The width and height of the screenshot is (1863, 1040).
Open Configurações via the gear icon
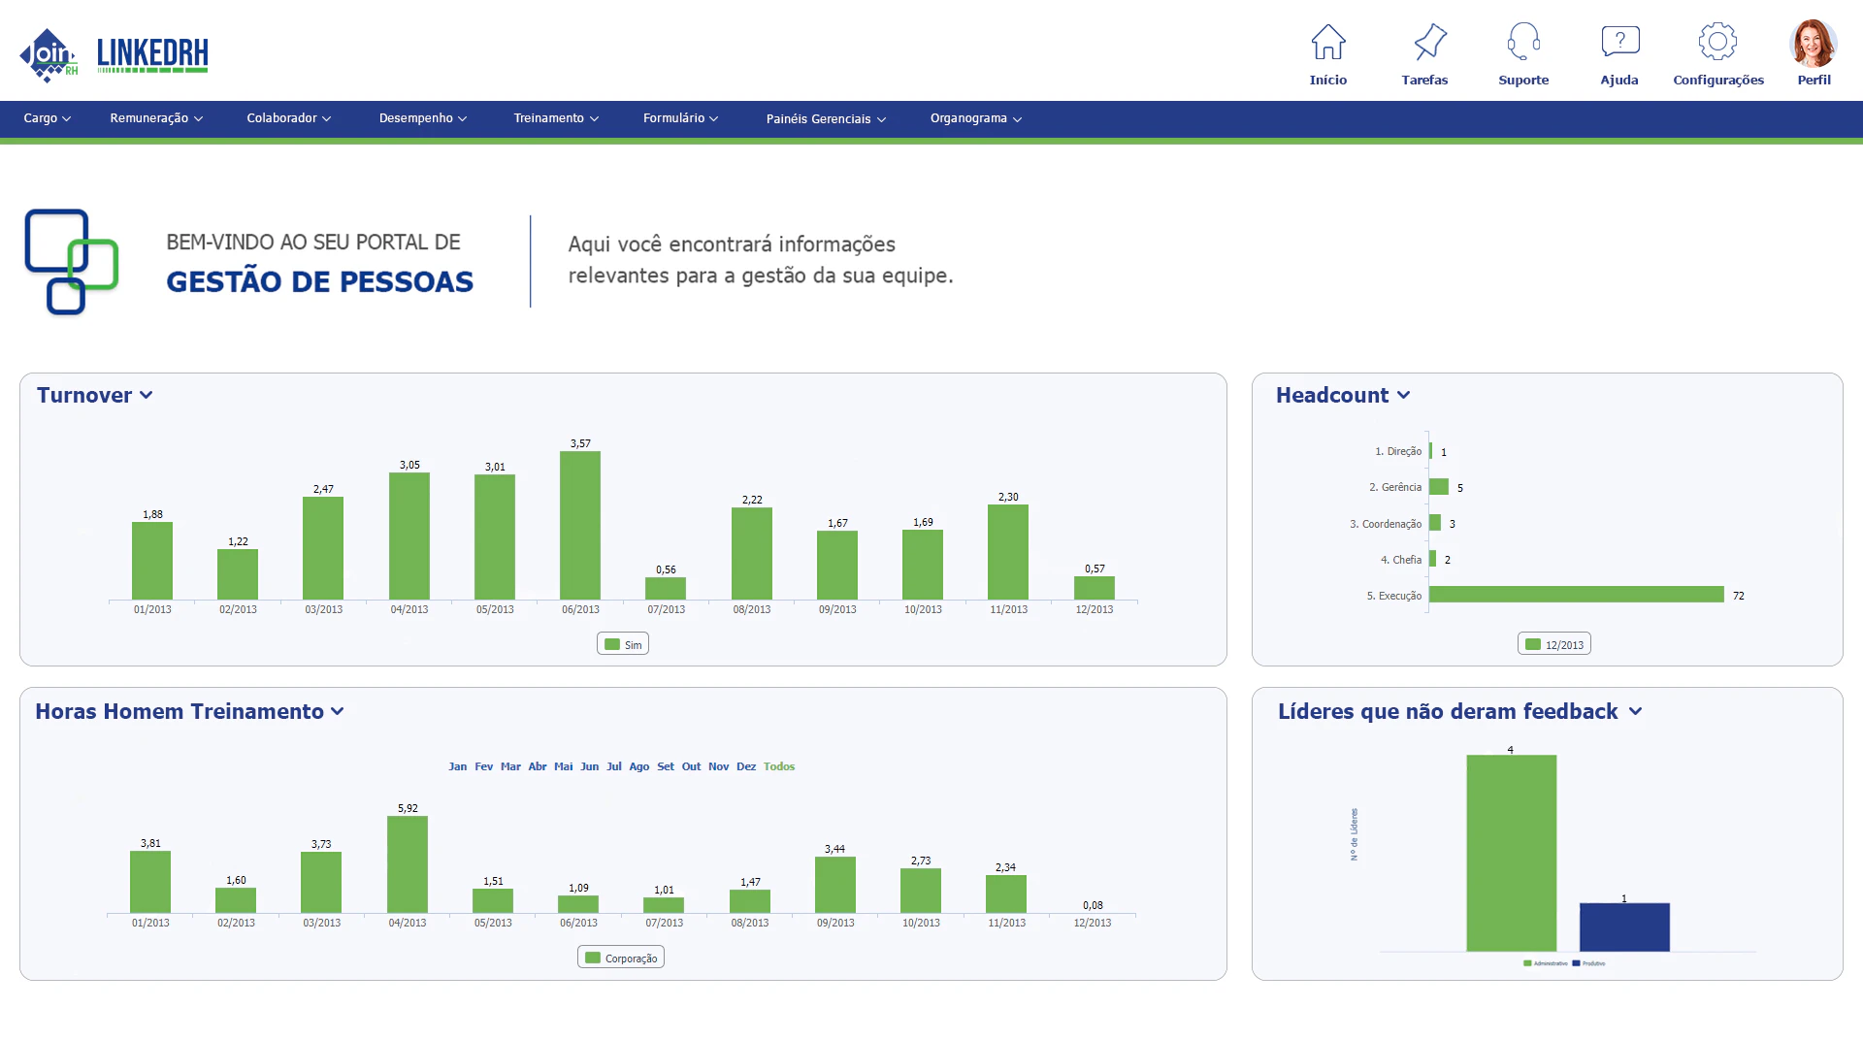1717,41
